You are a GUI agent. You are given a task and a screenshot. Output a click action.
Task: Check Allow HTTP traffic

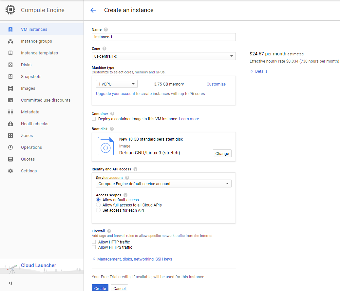(x=94, y=242)
